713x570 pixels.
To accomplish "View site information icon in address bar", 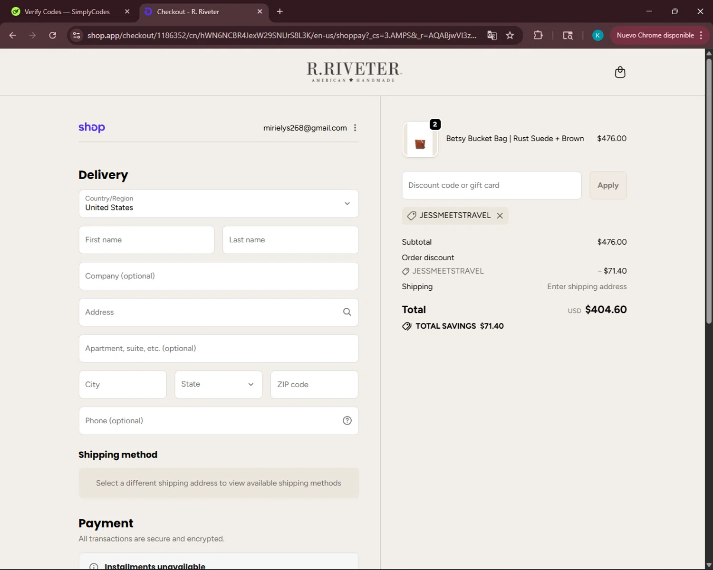I will tap(77, 35).
